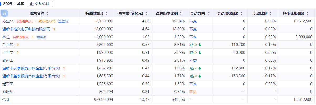The image size is (316, 105).
Task: Open the 温岭市宏泰投资合伙企业(有限合伙) link
Action: point(31,68)
